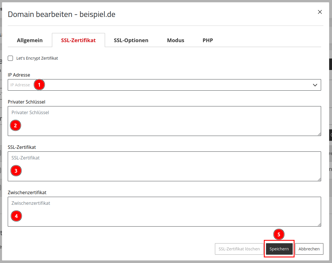Close the Domain bearbeiten dialog
Image resolution: width=332 pixels, height=263 pixels.
[x=320, y=12]
